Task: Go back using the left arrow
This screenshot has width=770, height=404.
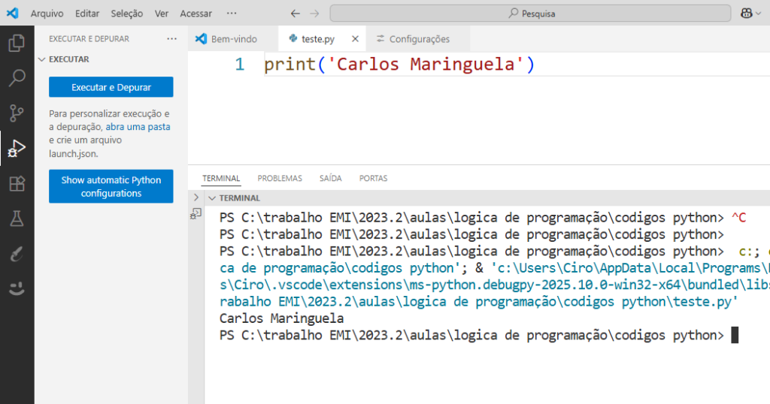Action: coord(296,14)
